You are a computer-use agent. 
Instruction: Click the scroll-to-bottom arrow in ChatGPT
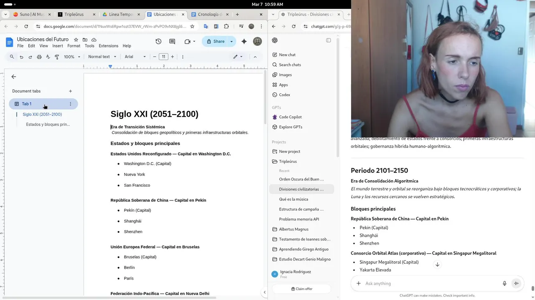pyautogui.click(x=437, y=264)
